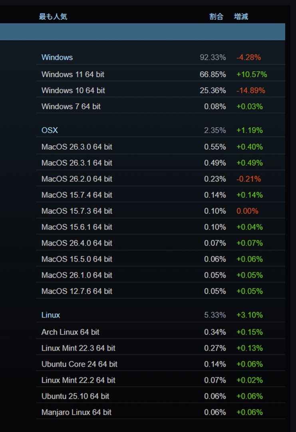Click the -14.89% change value

pyautogui.click(x=250, y=90)
